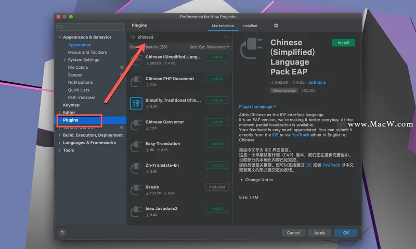
Task: Open the Plugin homepage link
Action: (257, 107)
